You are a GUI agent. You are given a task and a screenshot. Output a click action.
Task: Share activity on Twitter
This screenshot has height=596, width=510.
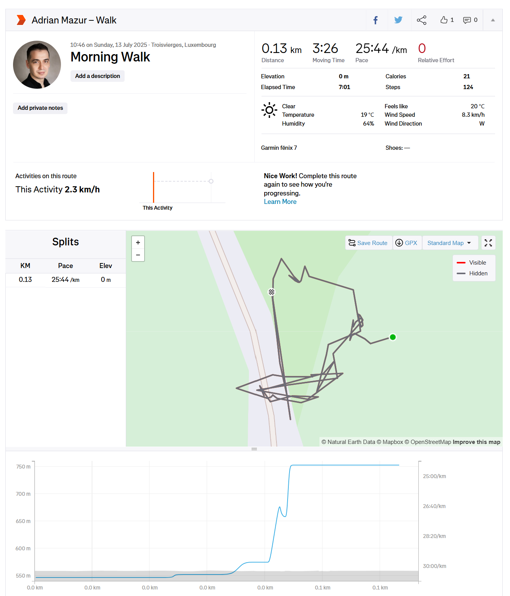398,20
